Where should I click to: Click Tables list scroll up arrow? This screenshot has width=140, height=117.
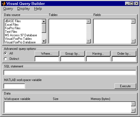pos(89,21)
